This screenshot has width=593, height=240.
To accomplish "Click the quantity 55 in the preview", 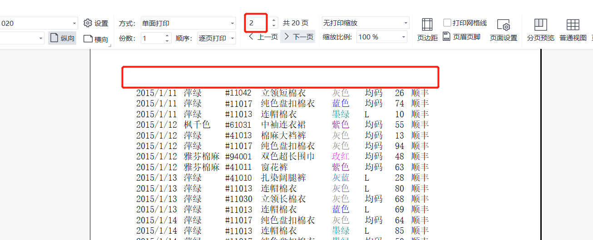I will tap(400, 125).
